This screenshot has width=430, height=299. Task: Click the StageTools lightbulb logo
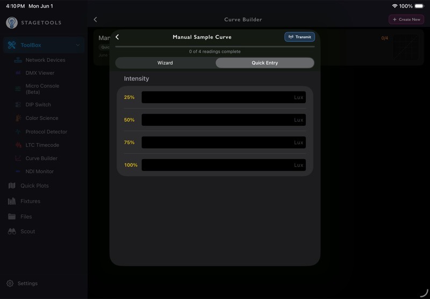click(x=12, y=23)
